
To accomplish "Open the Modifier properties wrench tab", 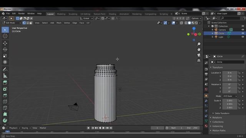I will click(206, 101).
